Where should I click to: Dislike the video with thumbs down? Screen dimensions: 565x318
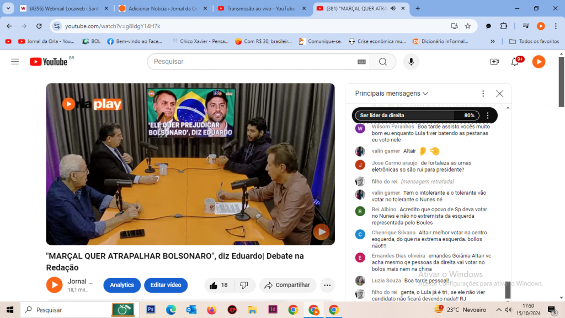click(244, 285)
